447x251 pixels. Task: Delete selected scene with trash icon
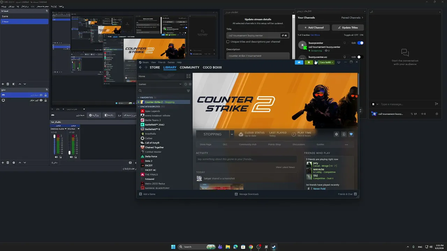[x=8, y=84]
